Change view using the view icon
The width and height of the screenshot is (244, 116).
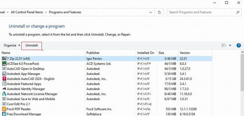click(x=224, y=45)
